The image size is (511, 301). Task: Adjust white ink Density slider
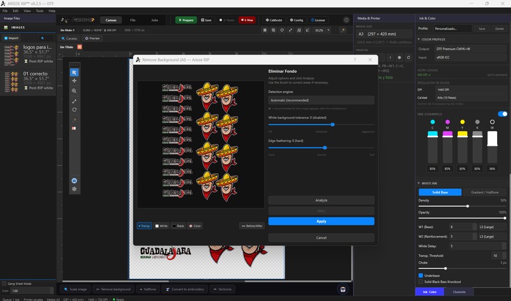point(467,206)
